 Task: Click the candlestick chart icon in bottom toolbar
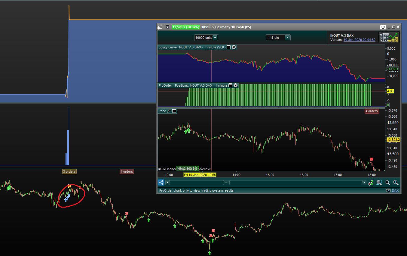pos(371,183)
